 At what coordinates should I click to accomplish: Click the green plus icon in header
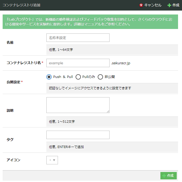pyautogui.click(x=169, y=5)
